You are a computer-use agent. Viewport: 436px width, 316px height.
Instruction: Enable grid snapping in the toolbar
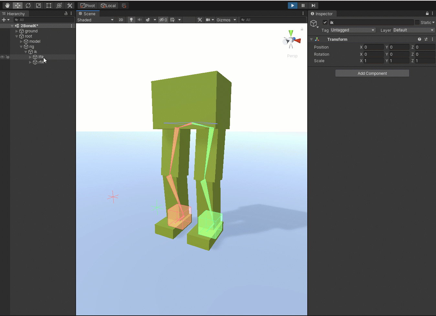tap(124, 6)
